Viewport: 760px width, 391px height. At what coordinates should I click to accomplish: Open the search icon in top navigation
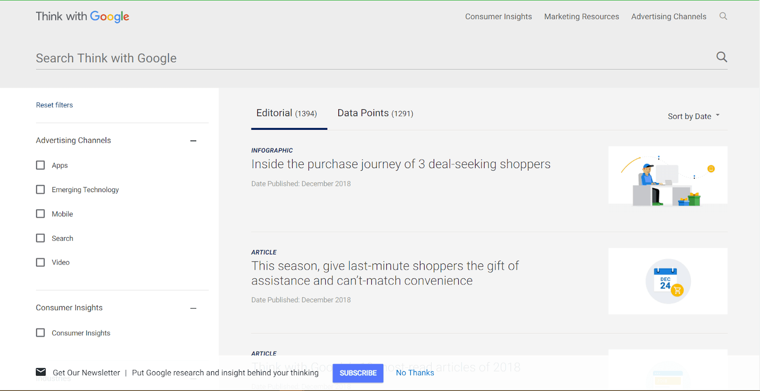pos(723,16)
